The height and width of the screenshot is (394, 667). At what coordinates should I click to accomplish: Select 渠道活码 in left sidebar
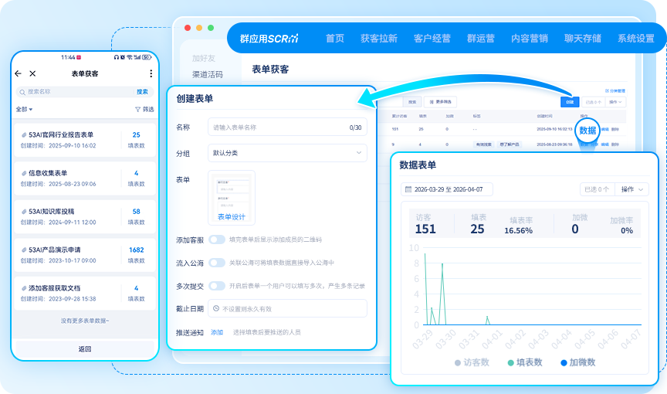tap(207, 74)
